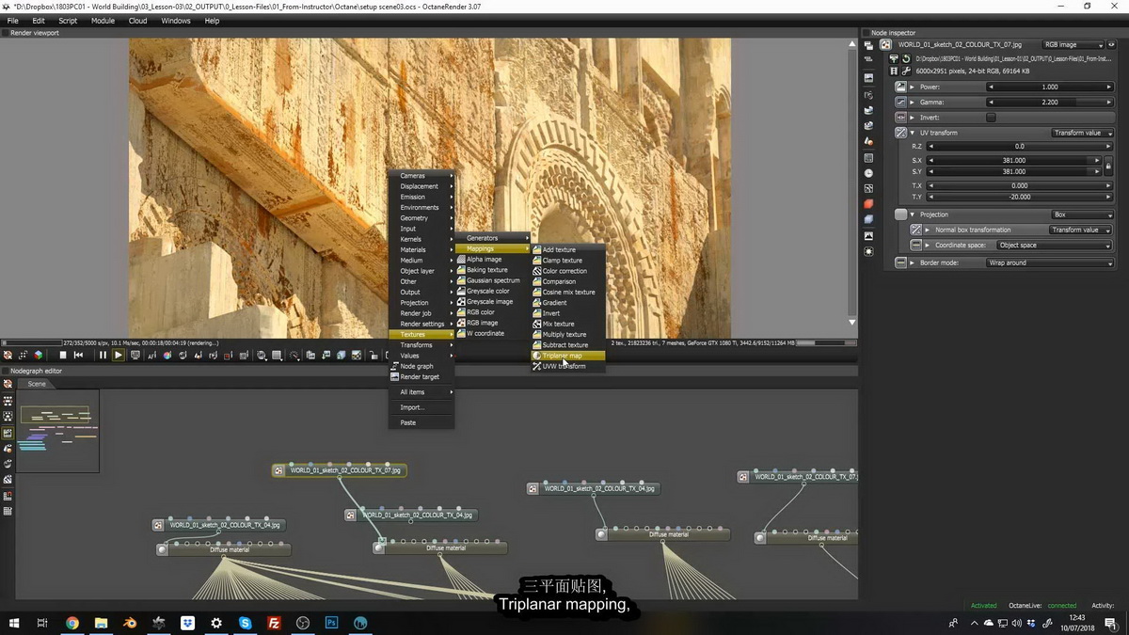Toggle the Nodegraph editor panel checkbox
Screen dimensions: 1129x635
point(6,371)
